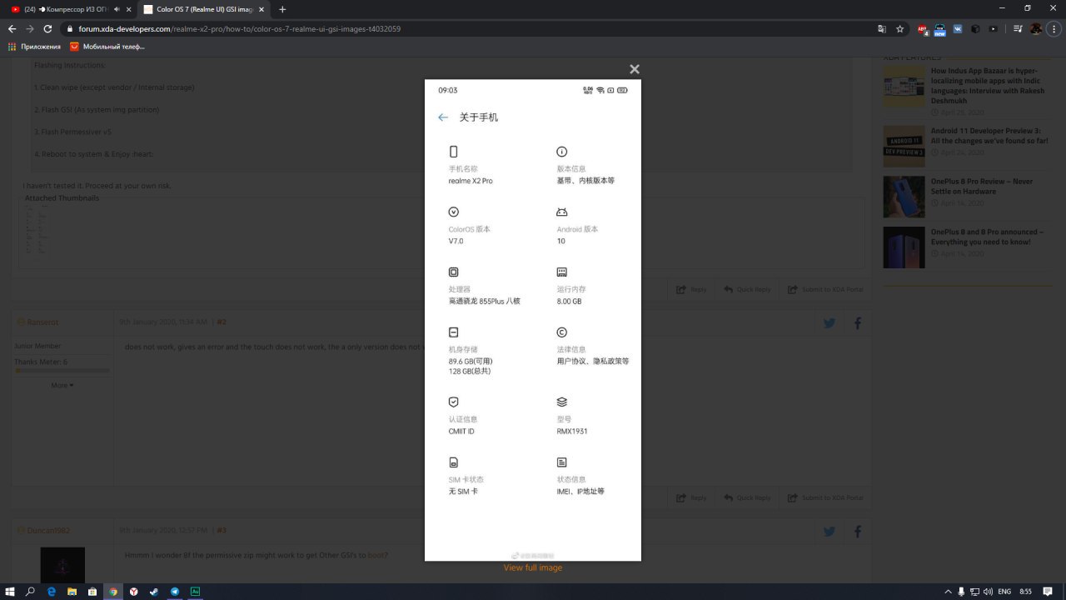Open the #2 post permalink
Viewport: 1066px width, 600px height.
(x=222, y=322)
